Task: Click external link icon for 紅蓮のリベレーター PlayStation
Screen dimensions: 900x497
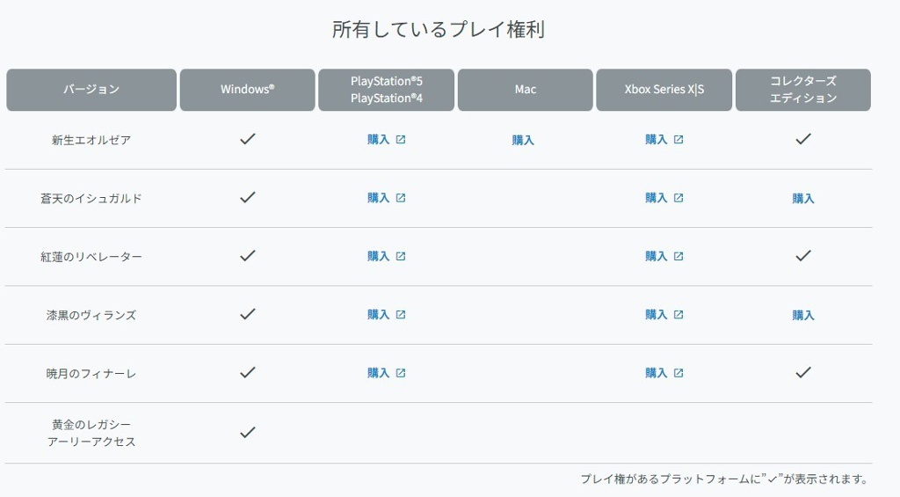Action: click(401, 256)
